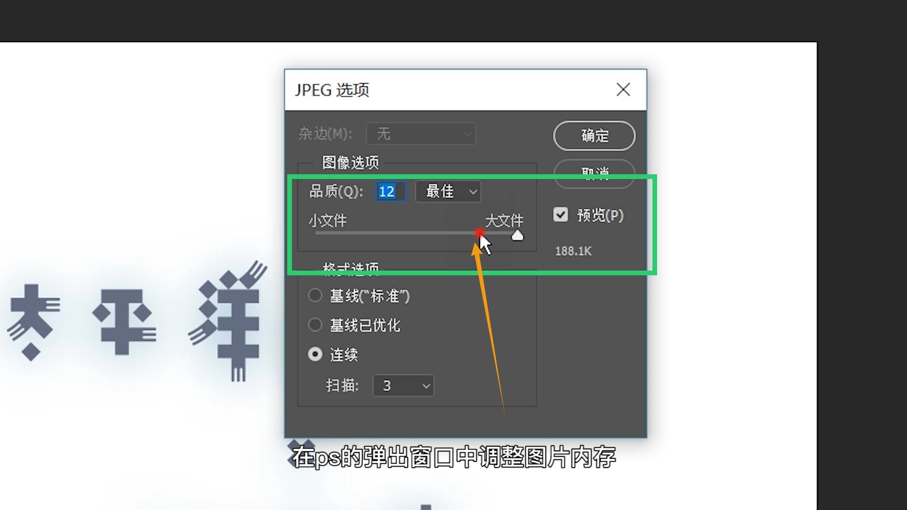Select the 基线已优化 format option

[x=315, y=325]
